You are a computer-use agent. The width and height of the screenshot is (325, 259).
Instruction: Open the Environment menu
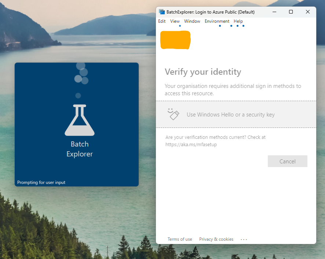(217, 21)
